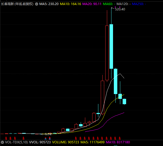Select the tallest red candlestick body
Screen dimensions: 163x146
click(x=107, y=52)
